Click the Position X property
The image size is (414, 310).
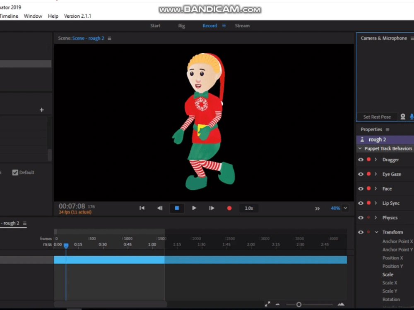click(392, 258)
